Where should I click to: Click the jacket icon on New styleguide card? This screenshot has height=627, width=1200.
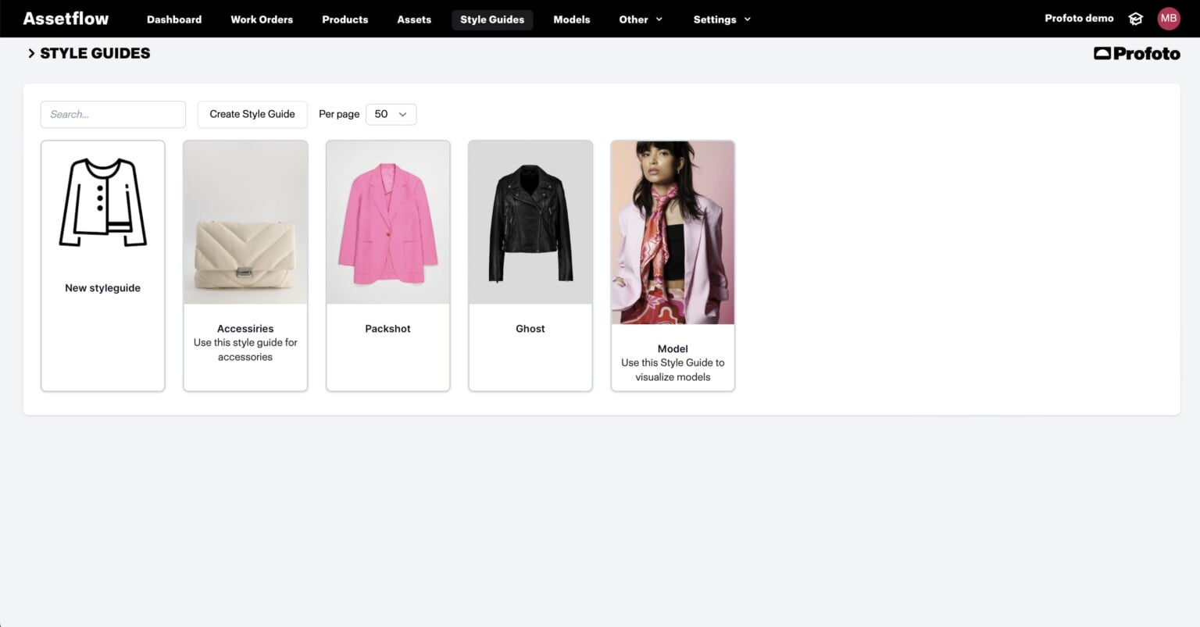[x=103, y=203]
